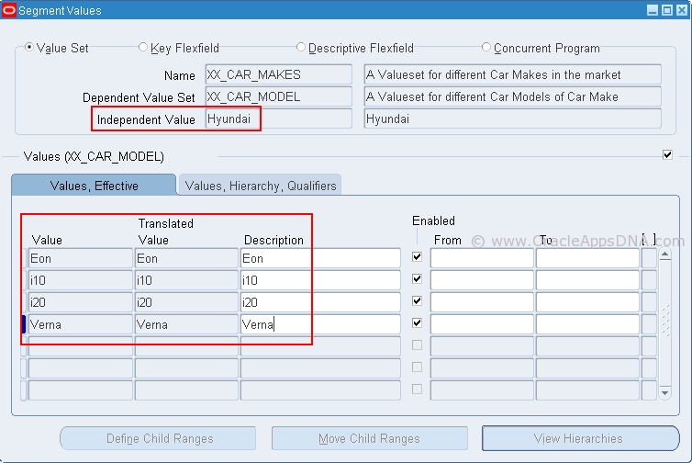Click scroll down arrow of values list

pos(665,393)
